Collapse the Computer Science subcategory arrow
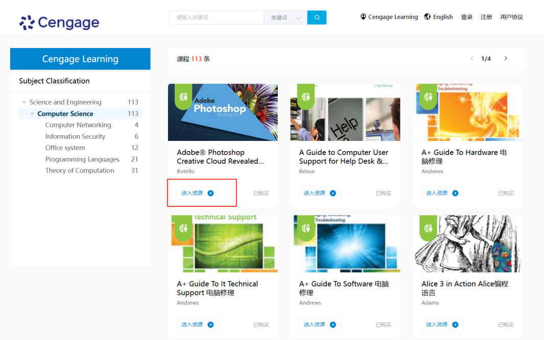Viewport: 544px width, 340px height. (x=32, y=114)
